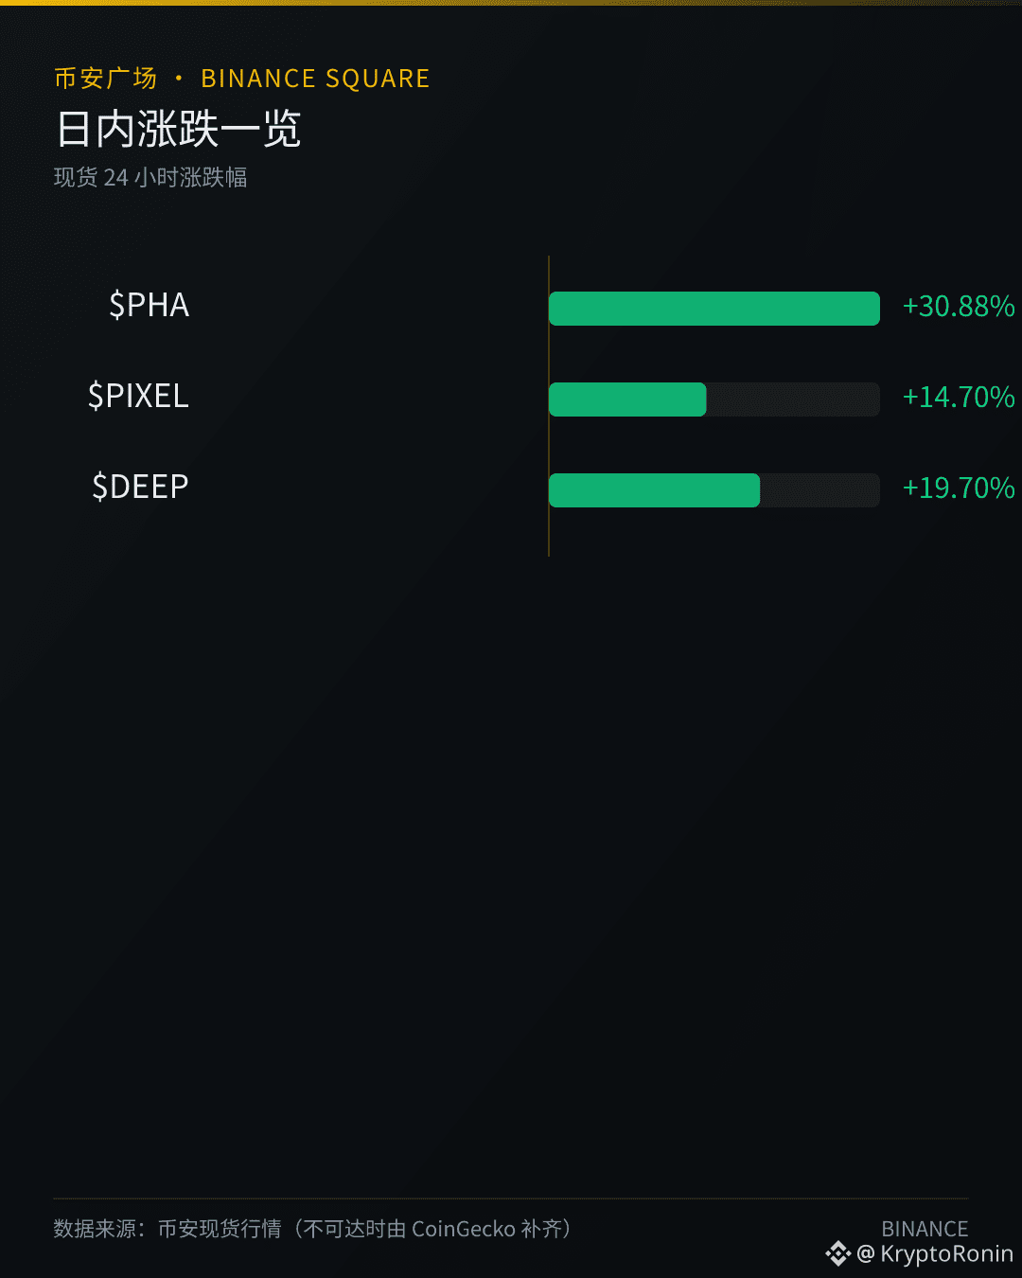Click the $PIXEL token label
Screen dimensions: 1022x1278
point(138,396)
